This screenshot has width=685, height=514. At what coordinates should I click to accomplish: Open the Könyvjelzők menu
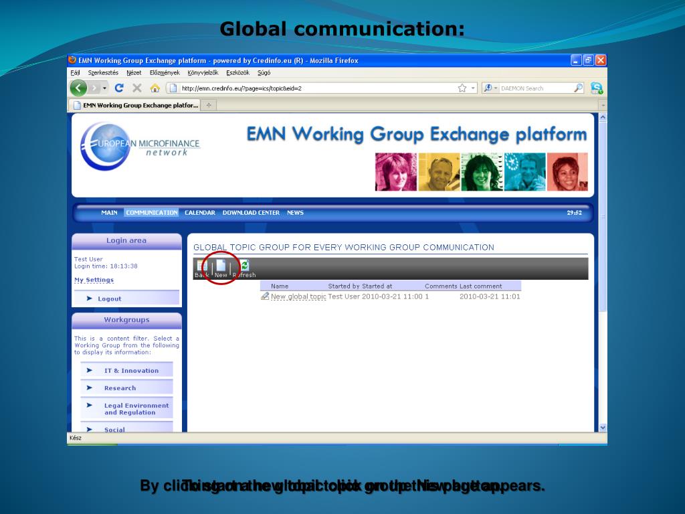pos(203,72)
